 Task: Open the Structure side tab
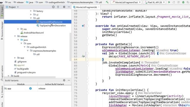point(2,92)
